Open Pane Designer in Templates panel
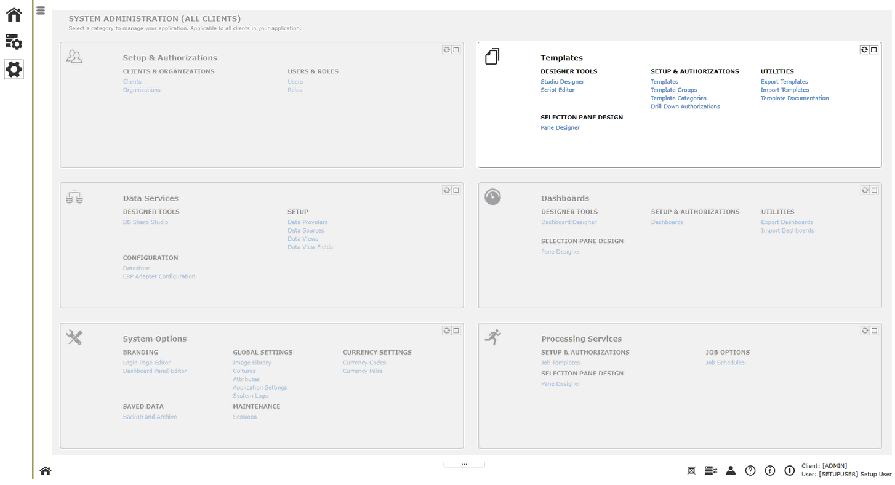 click(560, 128)
